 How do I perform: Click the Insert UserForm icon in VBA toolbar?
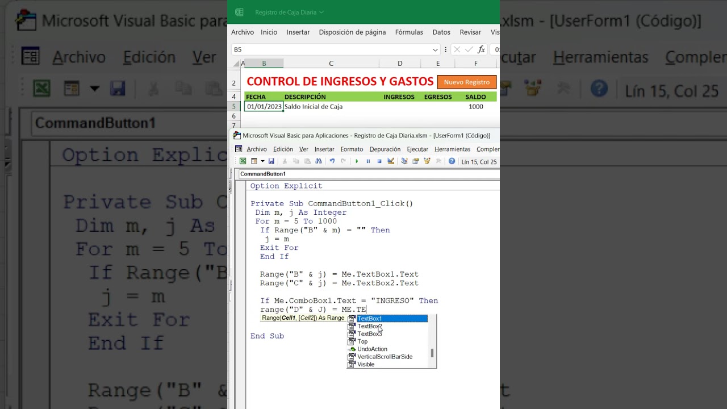coord(254,161)
